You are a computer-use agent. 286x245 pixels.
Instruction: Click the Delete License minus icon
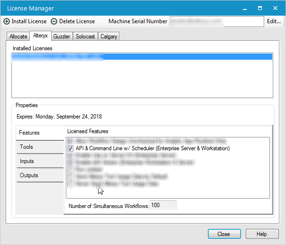[54, 21]
